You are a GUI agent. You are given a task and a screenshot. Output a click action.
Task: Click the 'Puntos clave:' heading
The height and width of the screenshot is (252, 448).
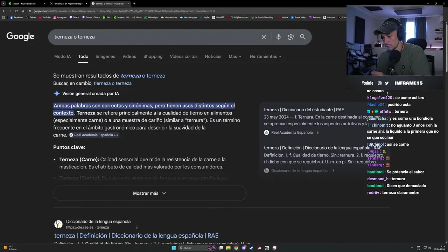click(69, 147)
